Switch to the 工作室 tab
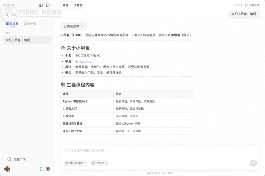This screenshot has width=265, height=176. 78,6
